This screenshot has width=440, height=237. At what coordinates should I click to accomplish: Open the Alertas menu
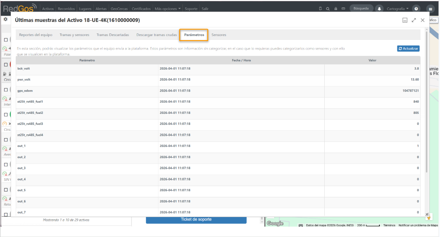pyautogui.click(x=101, y=9)
